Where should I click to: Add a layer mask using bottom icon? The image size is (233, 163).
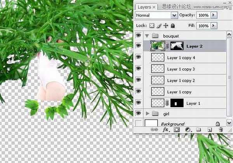click(x=177, y=130)
